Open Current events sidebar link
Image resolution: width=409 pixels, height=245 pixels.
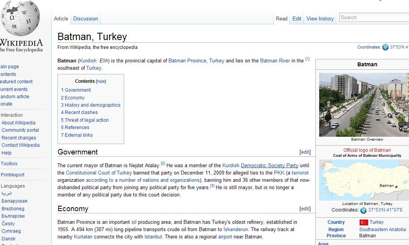pos(13,89)
